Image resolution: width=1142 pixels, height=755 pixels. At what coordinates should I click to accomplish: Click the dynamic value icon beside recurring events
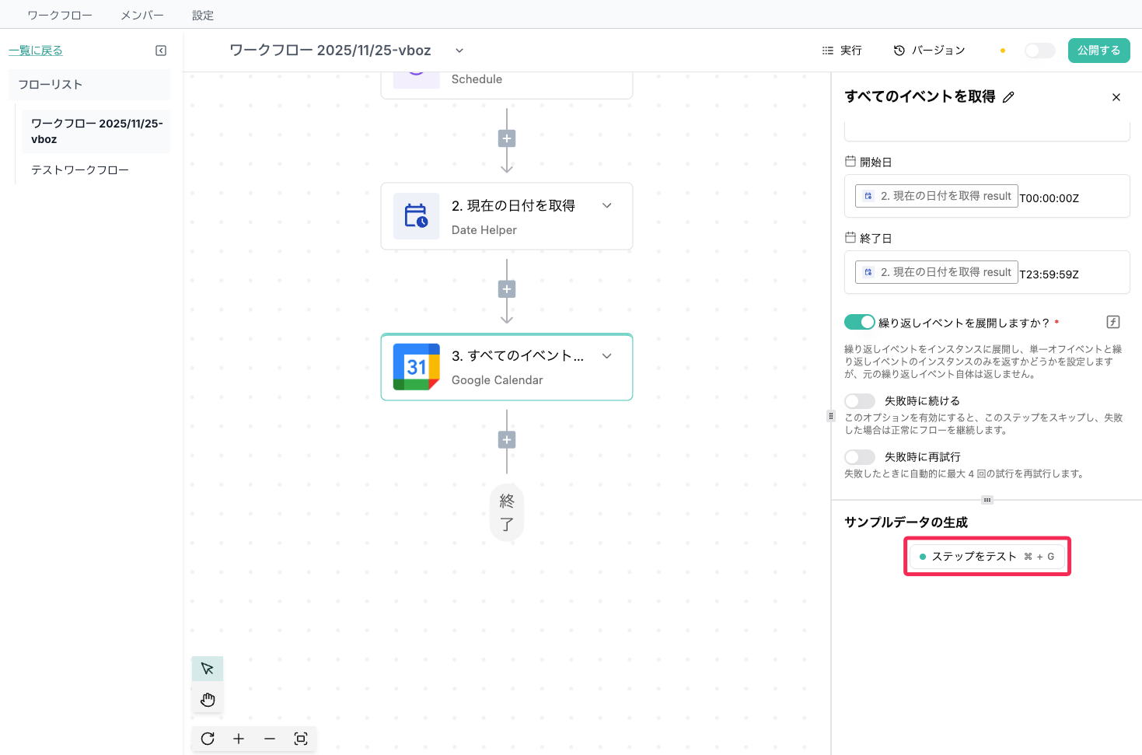[1112, 322]
